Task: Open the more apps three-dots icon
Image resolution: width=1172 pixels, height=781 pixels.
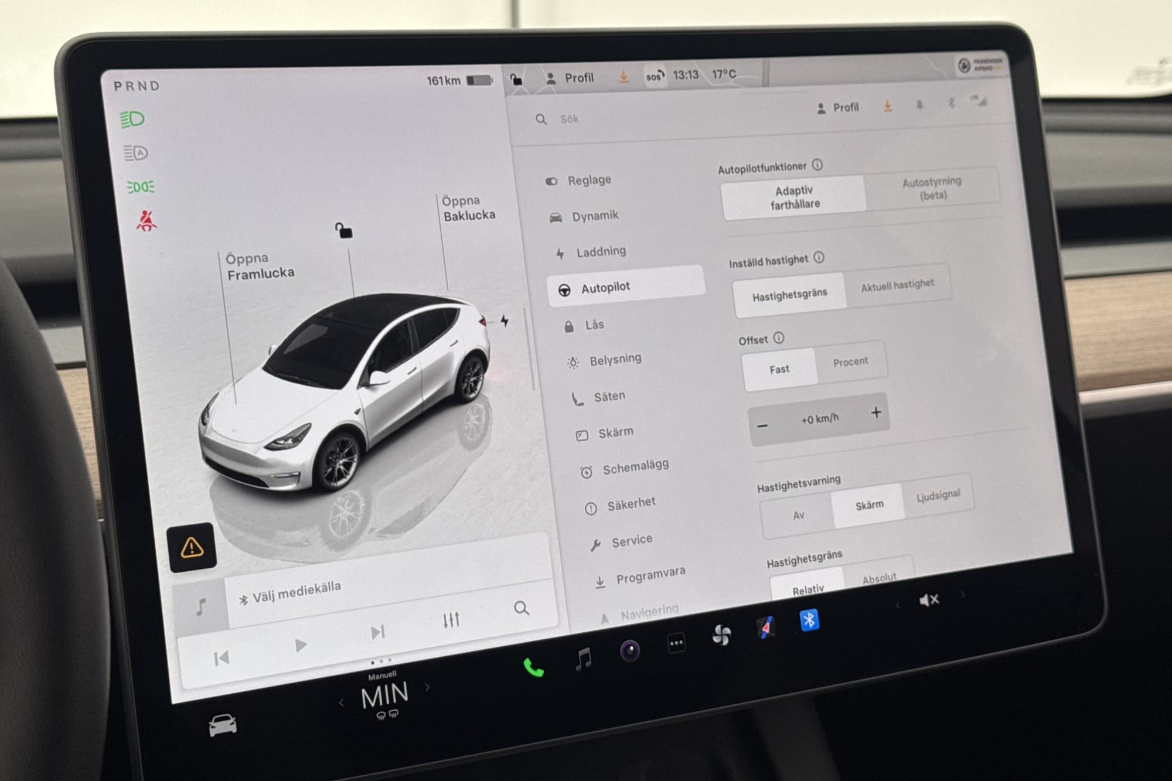Action: click(676, 643)
